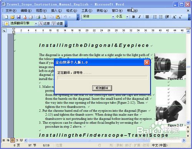Image resolution: width=192 pixels, height=149 pixels.
Task: Expand the undo history dropdown arrow
Action: (x=70, y=17)
